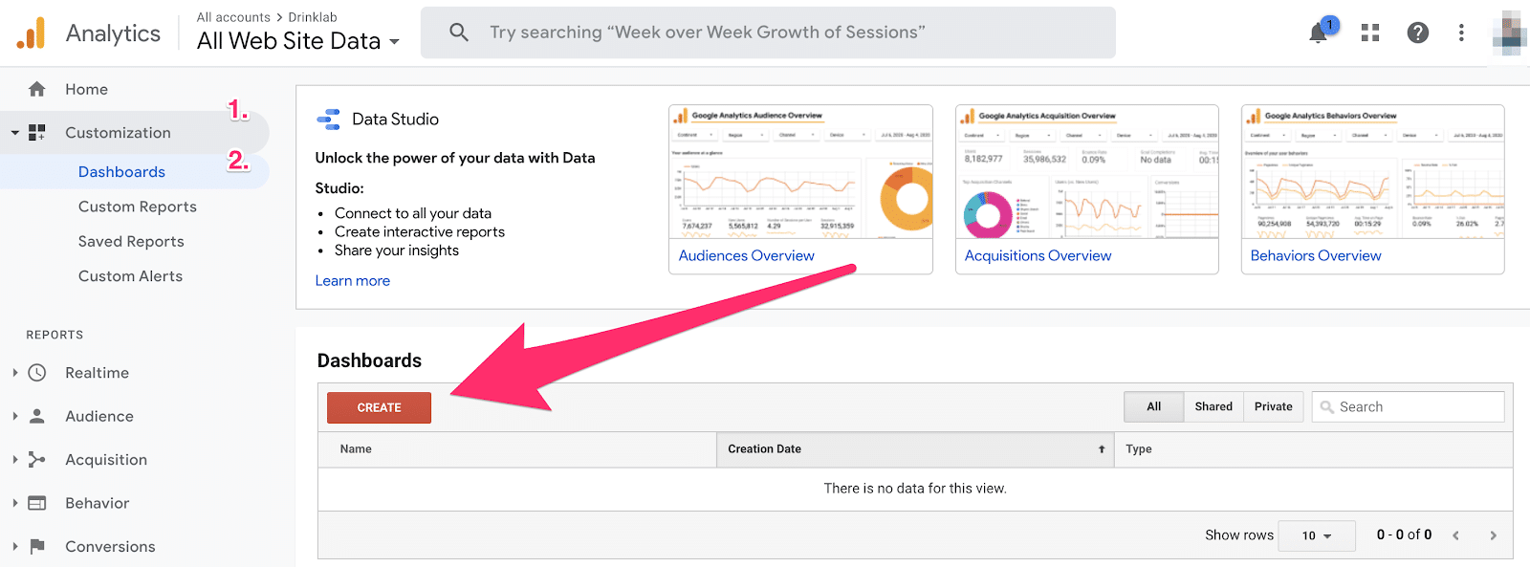Go to next page of dashboards table
This screenshot has height=567, width=1530.
[1493, 535]
